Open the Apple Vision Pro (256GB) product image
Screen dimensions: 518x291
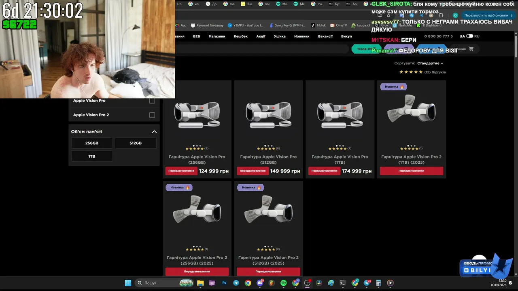(197, 115)
